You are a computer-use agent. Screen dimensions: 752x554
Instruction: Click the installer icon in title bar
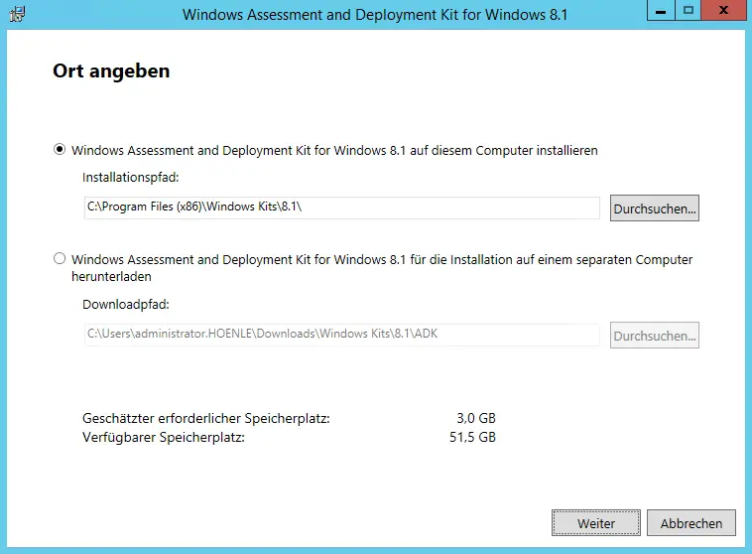17,14
